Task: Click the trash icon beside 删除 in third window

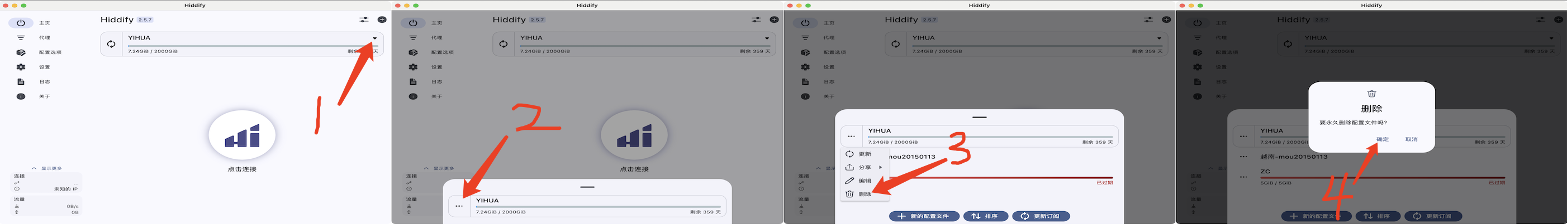Action: [x=850, y=194]
